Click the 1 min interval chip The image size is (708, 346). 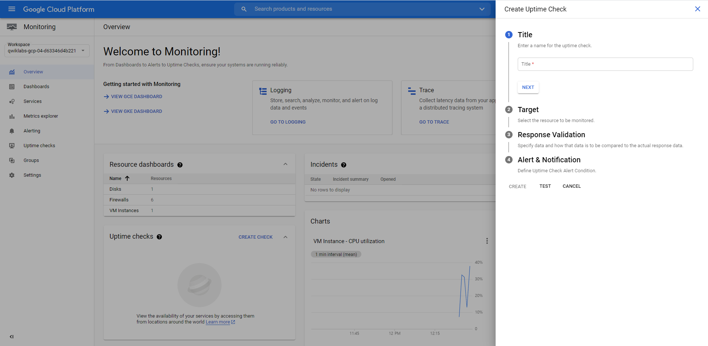pyautogui.click(x=336, y=255)
